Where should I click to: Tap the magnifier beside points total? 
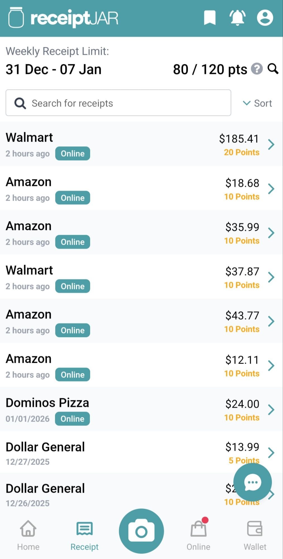273,69
